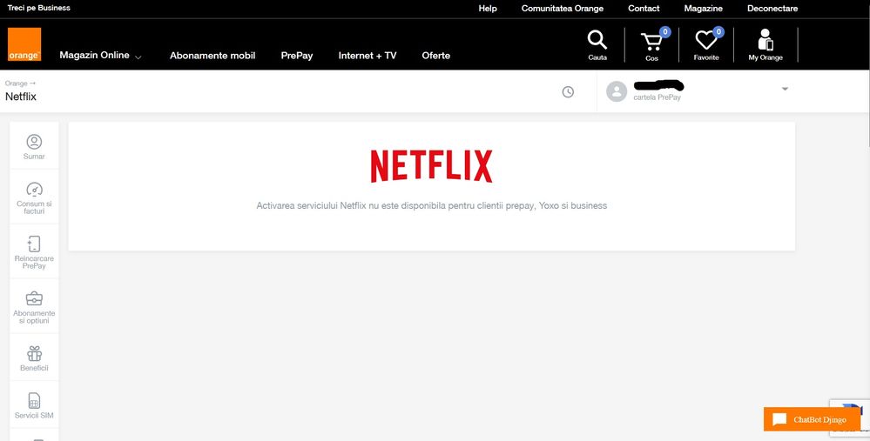This screenshot has width=870, height=441.
Task: Click Deconectare to log out
Action: [772, 9]
